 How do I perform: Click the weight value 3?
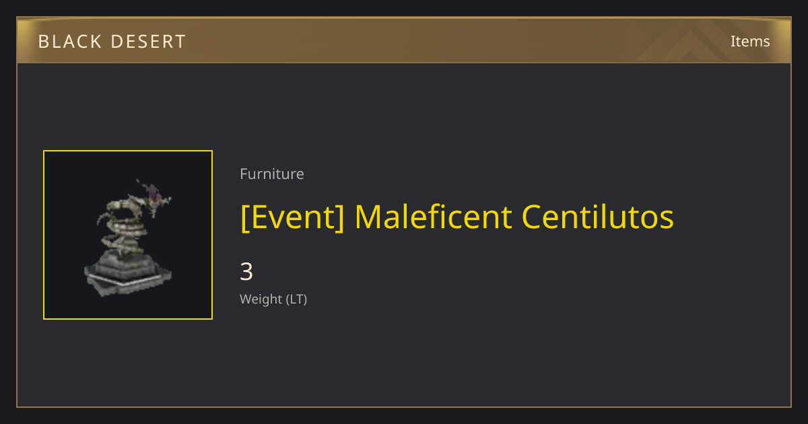tap(246, 272)
